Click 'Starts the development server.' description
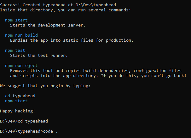 coord(48,25)
